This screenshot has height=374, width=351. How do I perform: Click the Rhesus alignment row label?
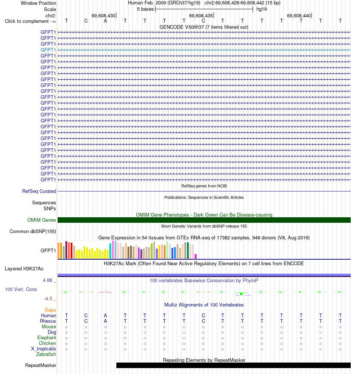coord(48,321)
